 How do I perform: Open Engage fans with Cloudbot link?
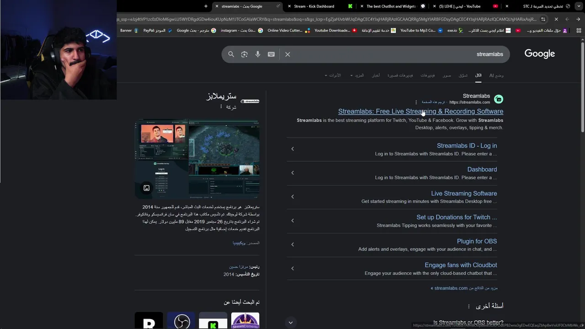pos(461,265)
